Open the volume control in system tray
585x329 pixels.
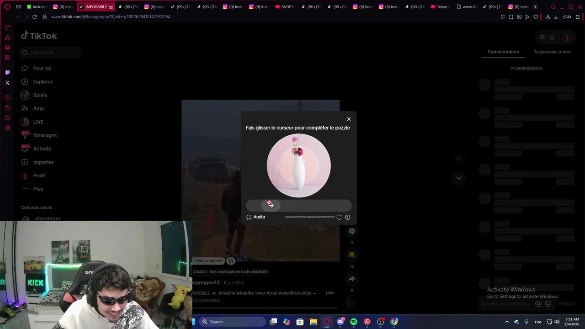(x=557, y=322)
